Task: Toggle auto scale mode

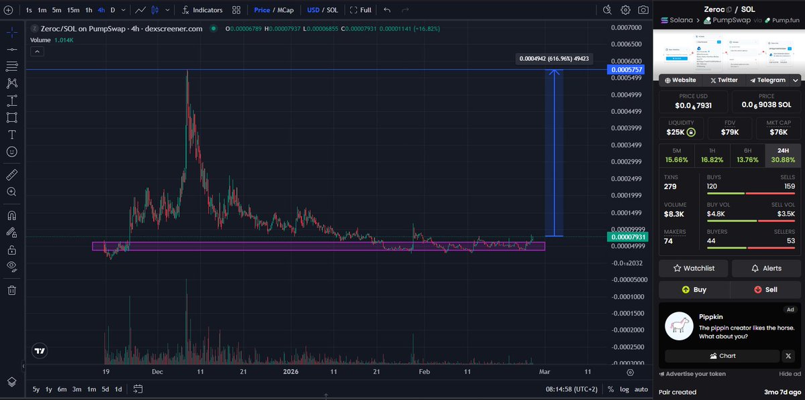Action: (641, 389)
